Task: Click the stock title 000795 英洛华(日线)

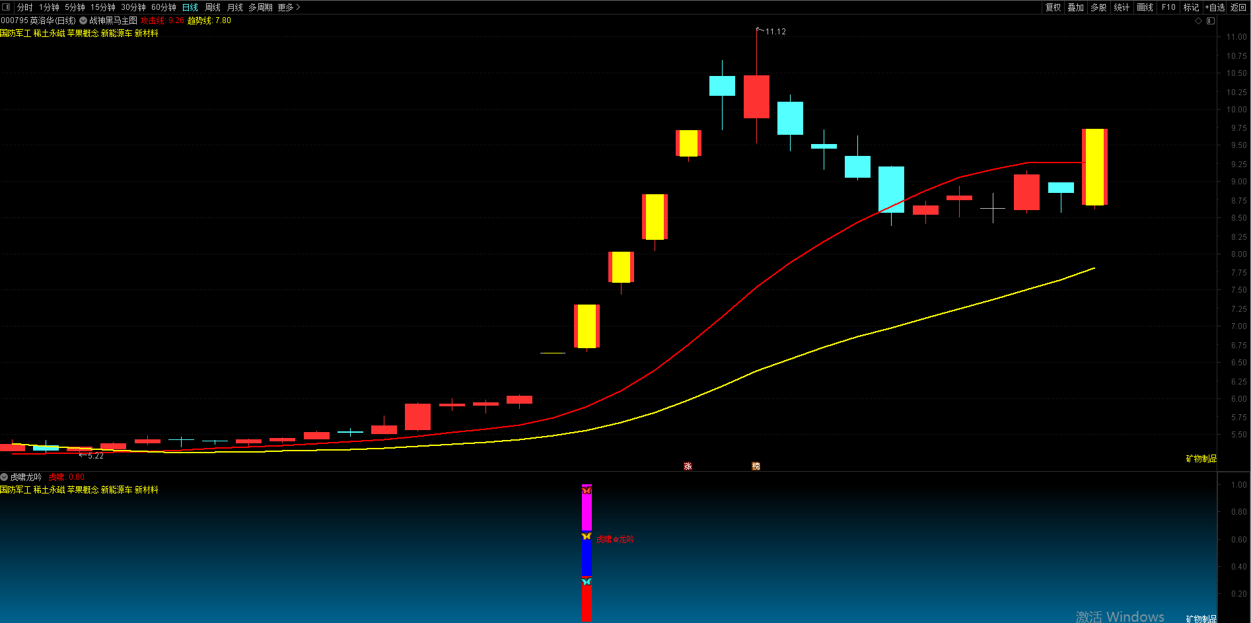Action: [38, 20]
